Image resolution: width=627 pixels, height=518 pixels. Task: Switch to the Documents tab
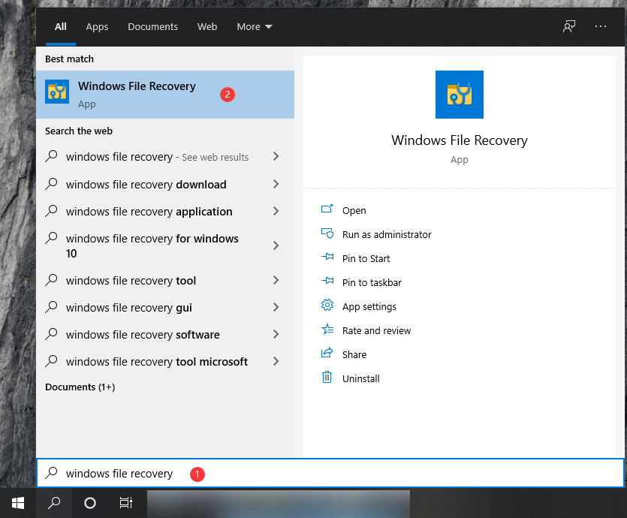pos(152,26)
